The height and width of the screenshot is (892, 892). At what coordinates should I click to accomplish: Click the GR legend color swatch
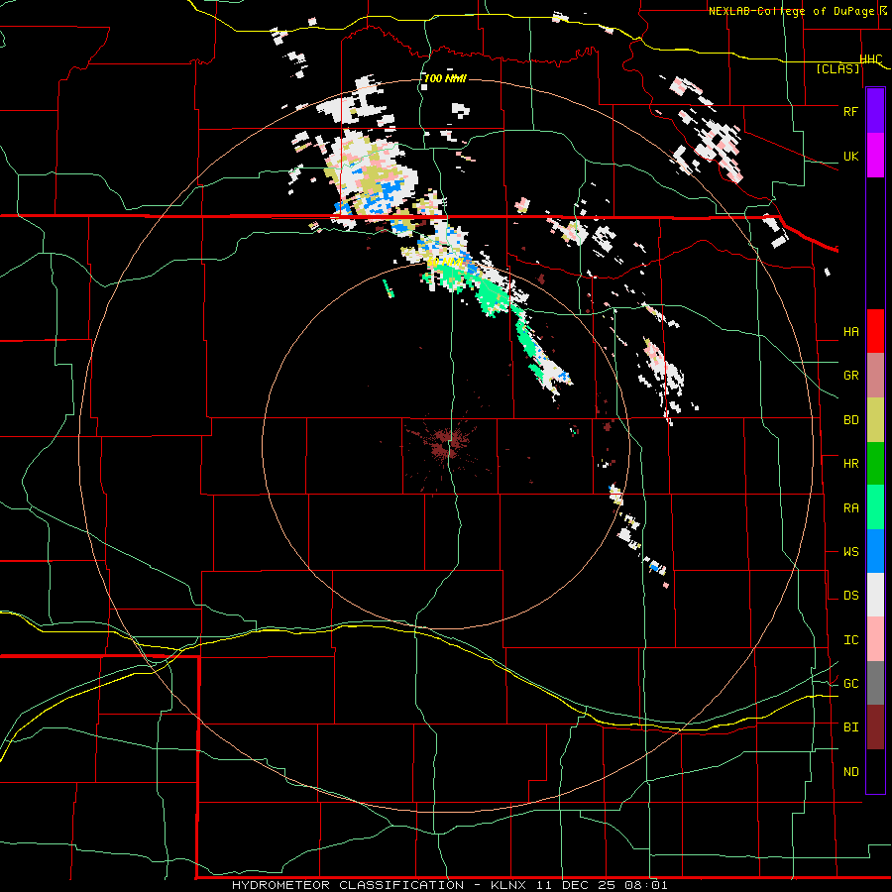coord(875,376)
